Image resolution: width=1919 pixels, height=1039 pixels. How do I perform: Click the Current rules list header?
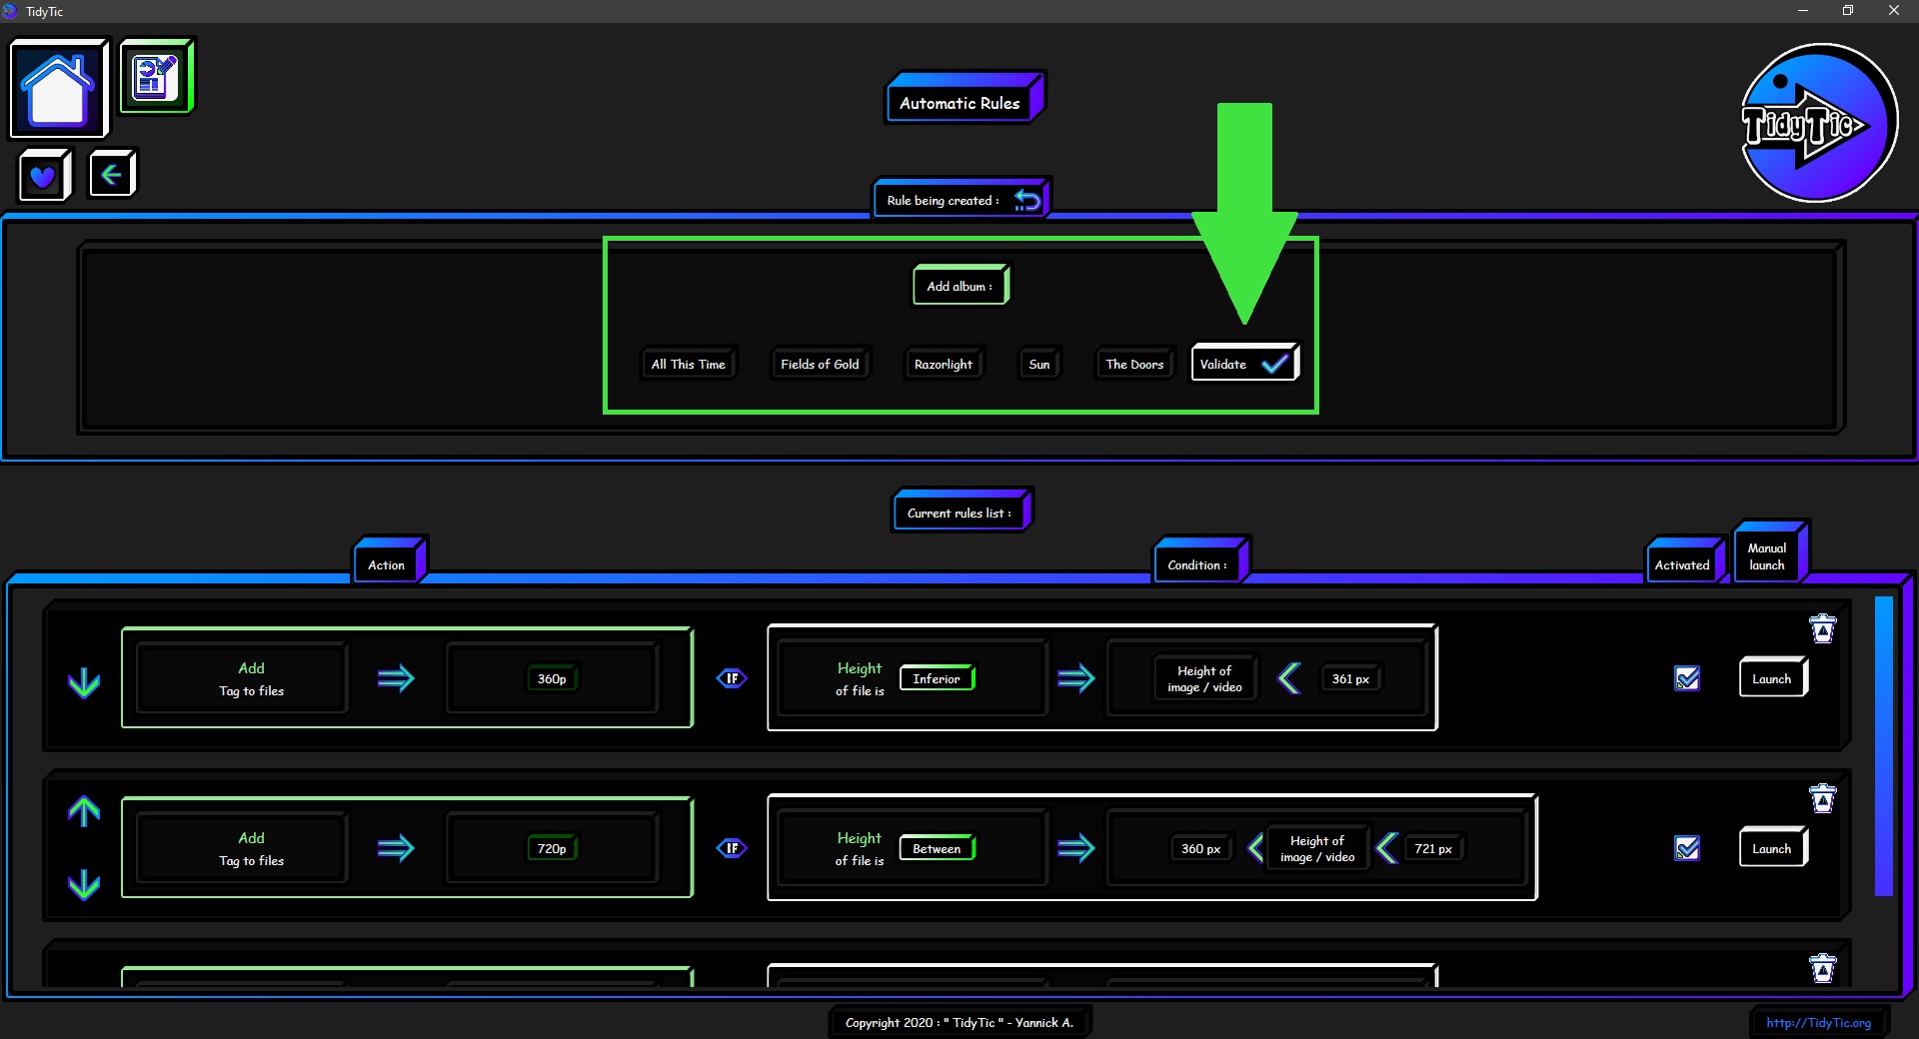point(961,511)
